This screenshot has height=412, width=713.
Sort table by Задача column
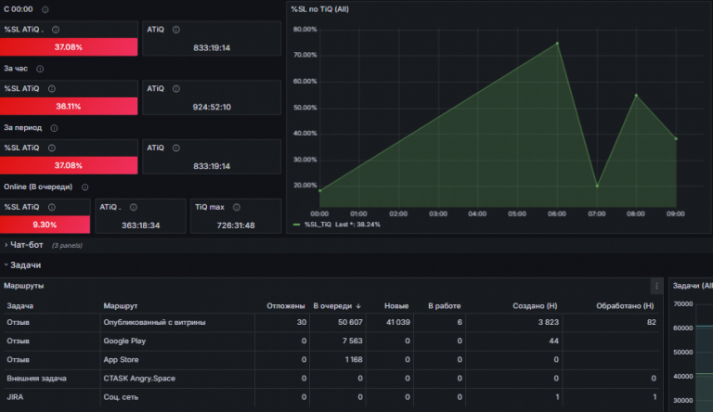pos(20,306)
